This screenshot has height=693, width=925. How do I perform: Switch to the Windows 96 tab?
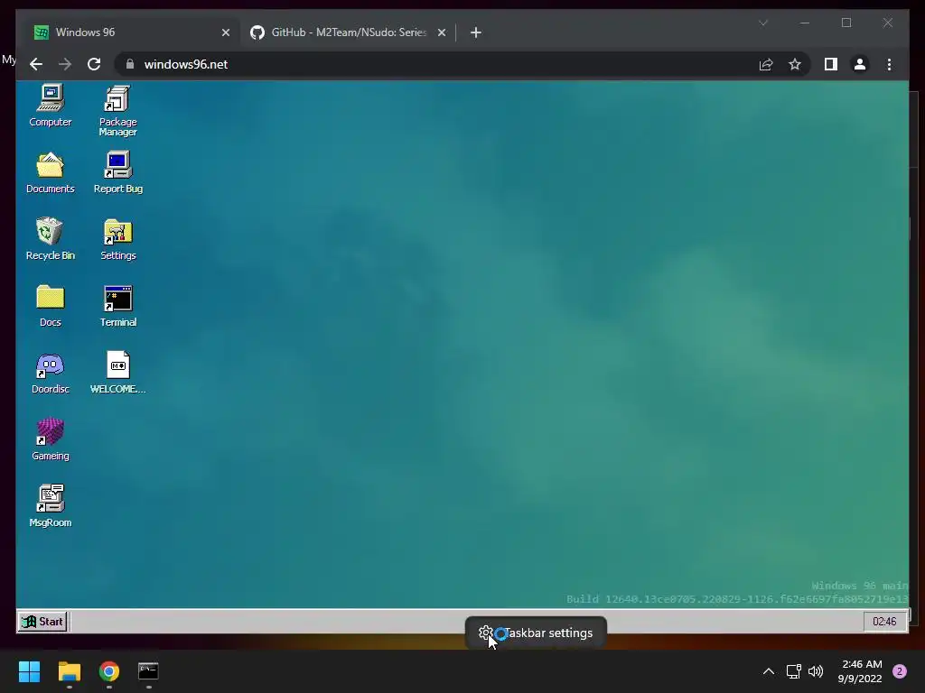(130, 32)
